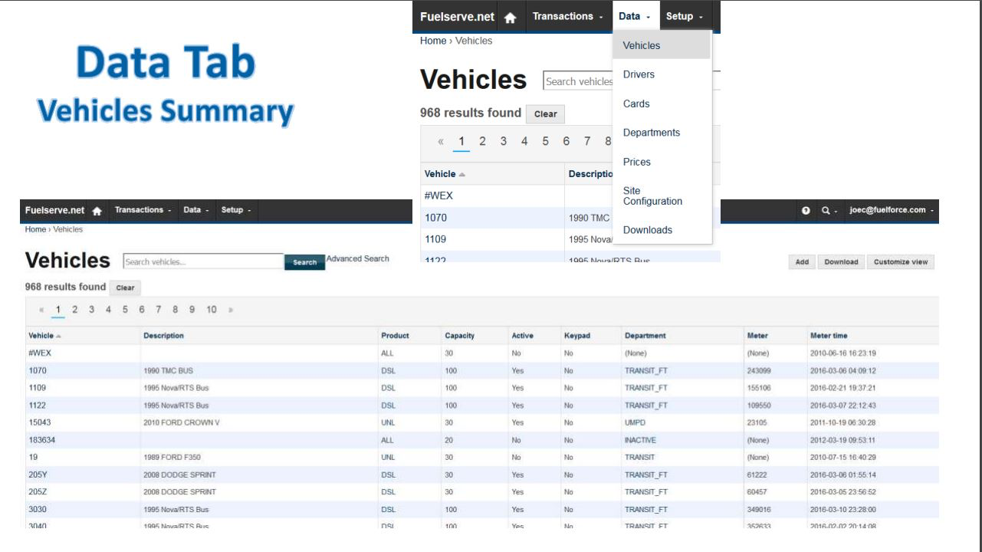Open search using the magnifier icon
This screenshot has width=982, height=552.
(826, 209)
